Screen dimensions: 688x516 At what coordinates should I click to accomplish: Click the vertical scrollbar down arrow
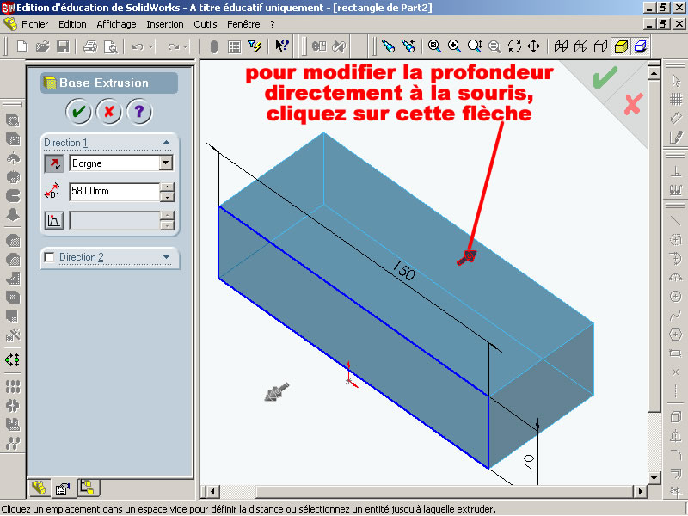coord(654,477)
